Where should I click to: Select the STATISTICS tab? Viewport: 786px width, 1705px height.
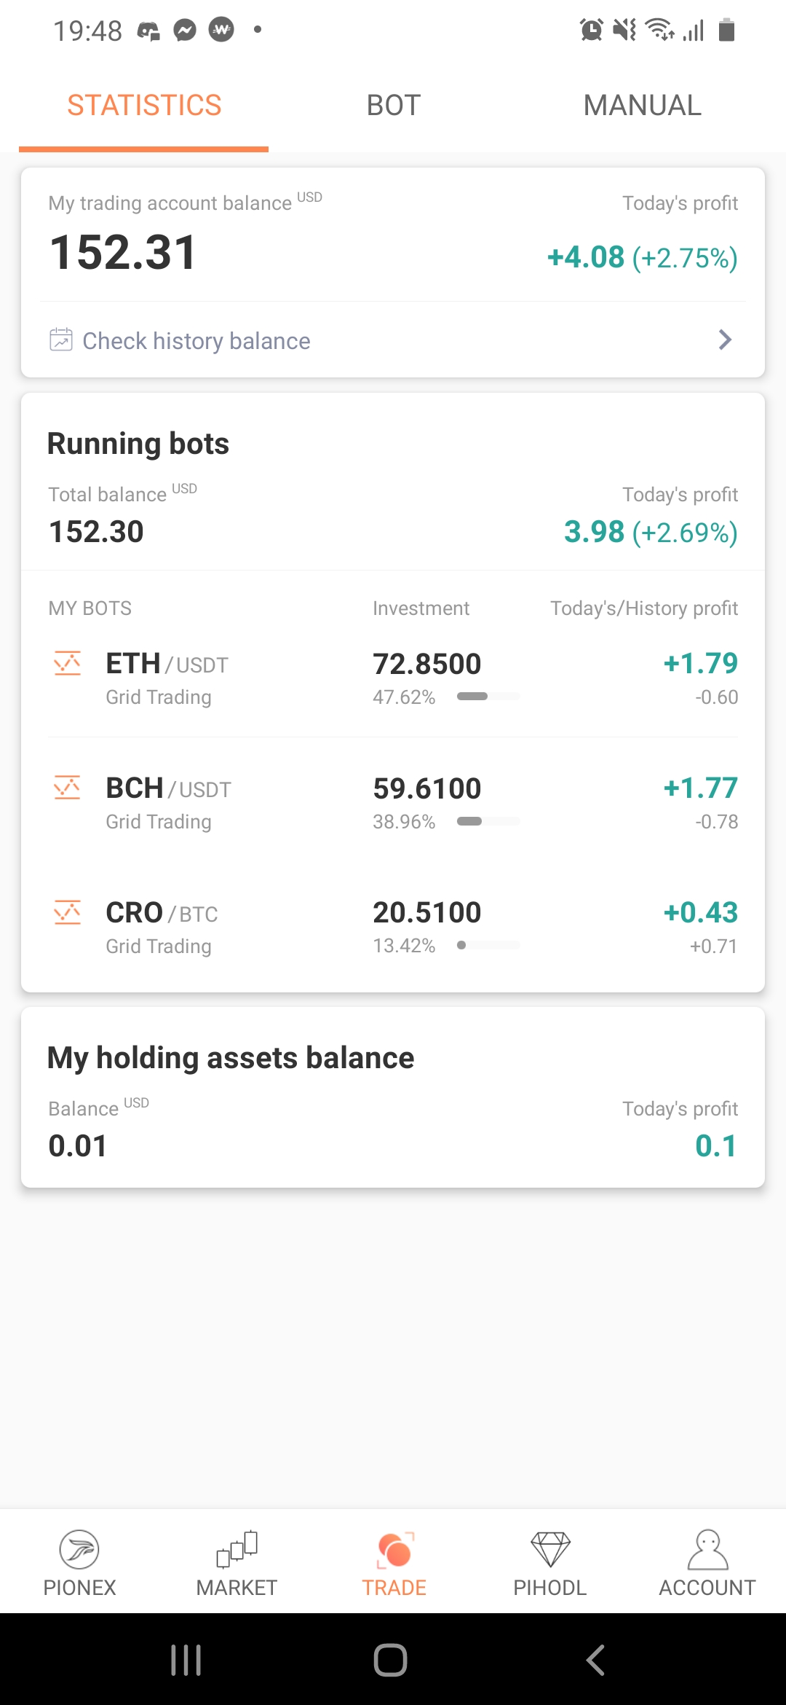[x=144, y=106]
